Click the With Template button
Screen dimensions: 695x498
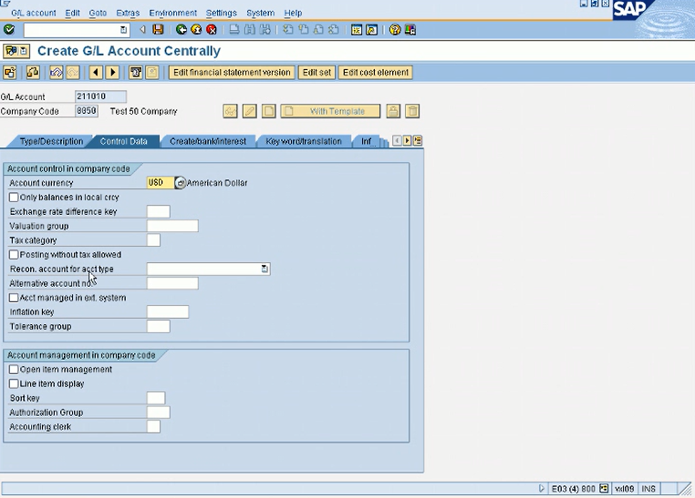[331, 111]
